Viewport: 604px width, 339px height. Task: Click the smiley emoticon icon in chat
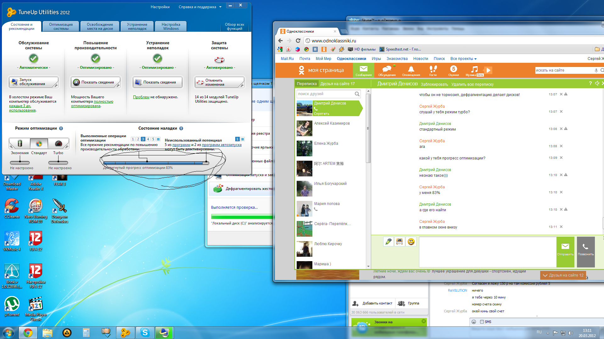(411, 242)
